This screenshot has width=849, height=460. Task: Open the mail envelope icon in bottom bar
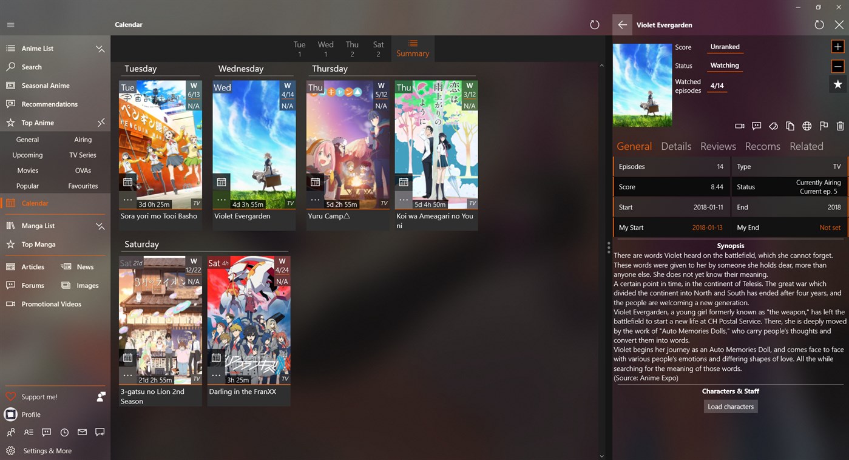(x=82, y=432)
